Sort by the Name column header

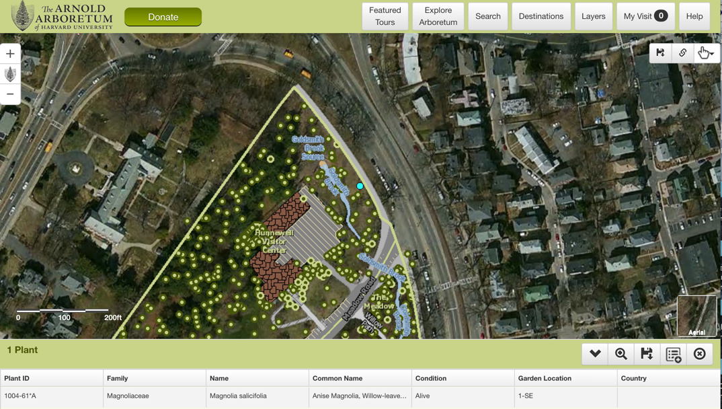pos(257,378)
